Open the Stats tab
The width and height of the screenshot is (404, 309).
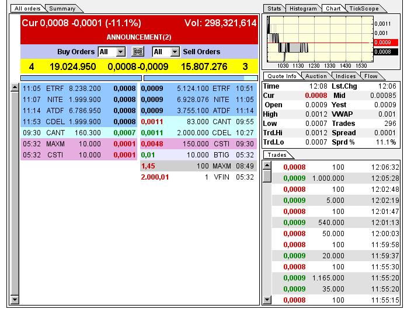[274, 9]
